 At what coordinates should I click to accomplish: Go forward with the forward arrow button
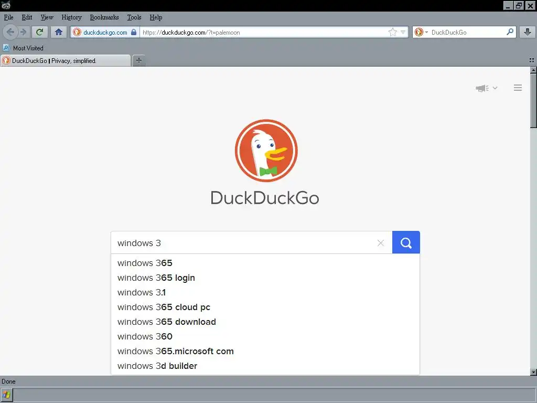pos(24,32)
